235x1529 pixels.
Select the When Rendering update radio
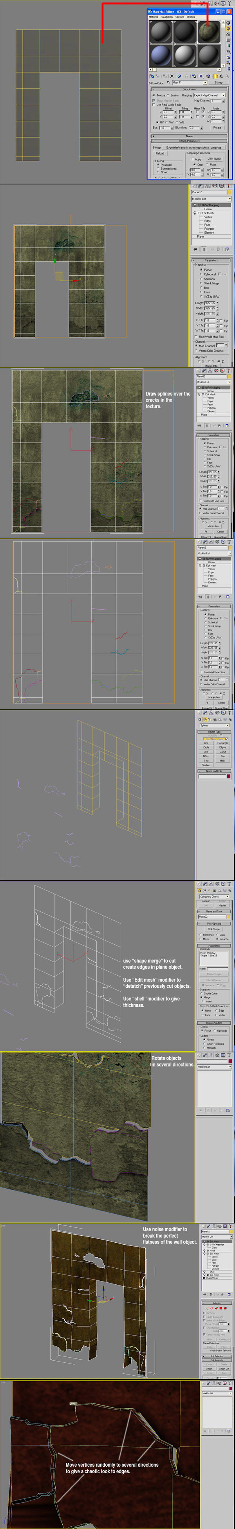[205, 1044]
